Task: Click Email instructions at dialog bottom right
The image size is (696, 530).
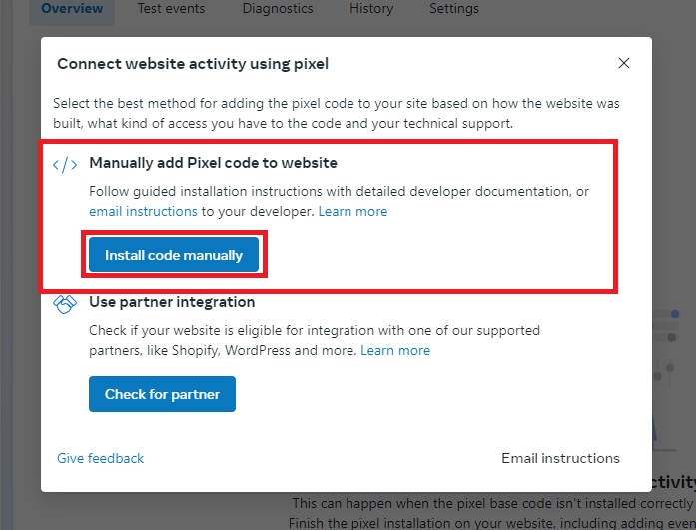Action: [x=560, y=458]
